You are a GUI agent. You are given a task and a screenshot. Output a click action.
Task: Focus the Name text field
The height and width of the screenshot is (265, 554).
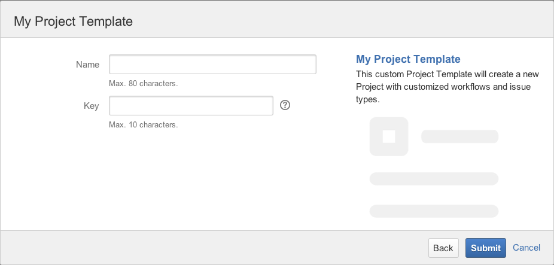tap(212, 65)
